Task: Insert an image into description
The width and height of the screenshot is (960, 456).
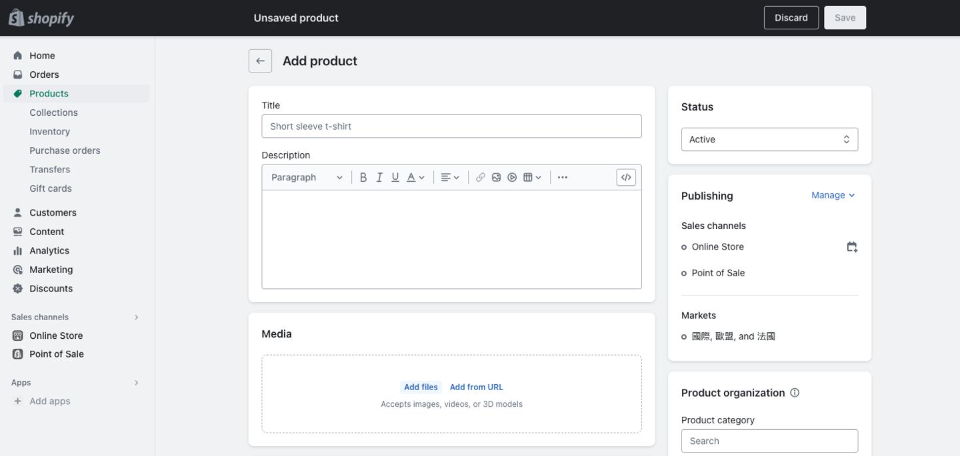Action: (496, 177)
